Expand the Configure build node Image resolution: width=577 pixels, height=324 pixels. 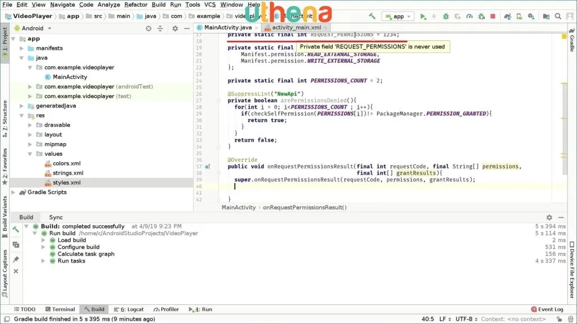point(43,247)
